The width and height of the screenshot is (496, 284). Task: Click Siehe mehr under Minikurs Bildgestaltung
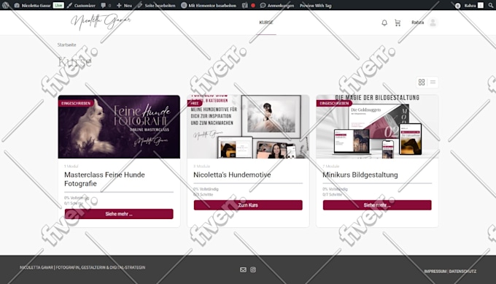(377, 205)
